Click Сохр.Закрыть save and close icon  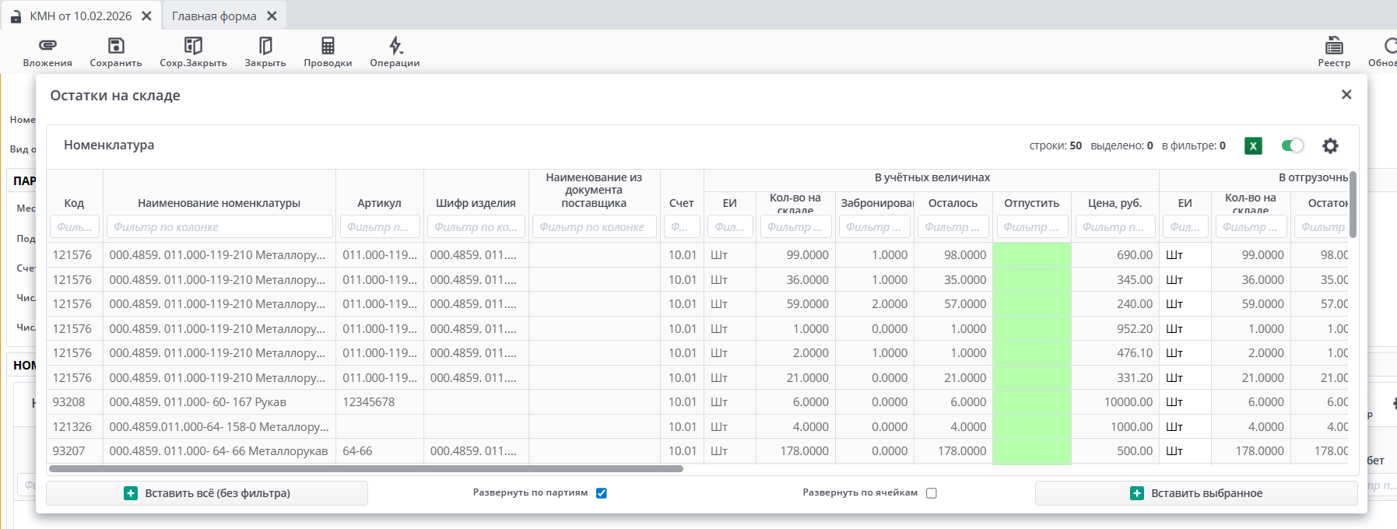[193, 46]
